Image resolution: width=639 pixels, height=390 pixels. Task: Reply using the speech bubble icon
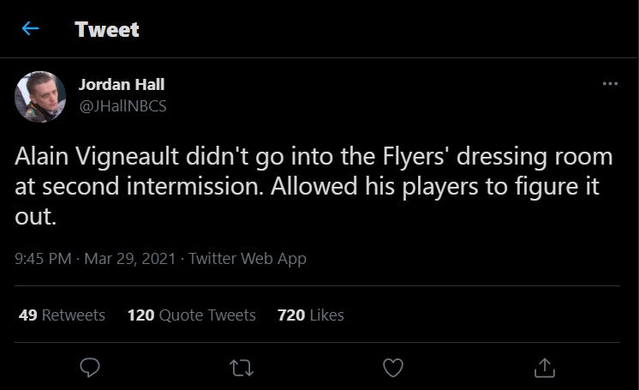(90, 367)
